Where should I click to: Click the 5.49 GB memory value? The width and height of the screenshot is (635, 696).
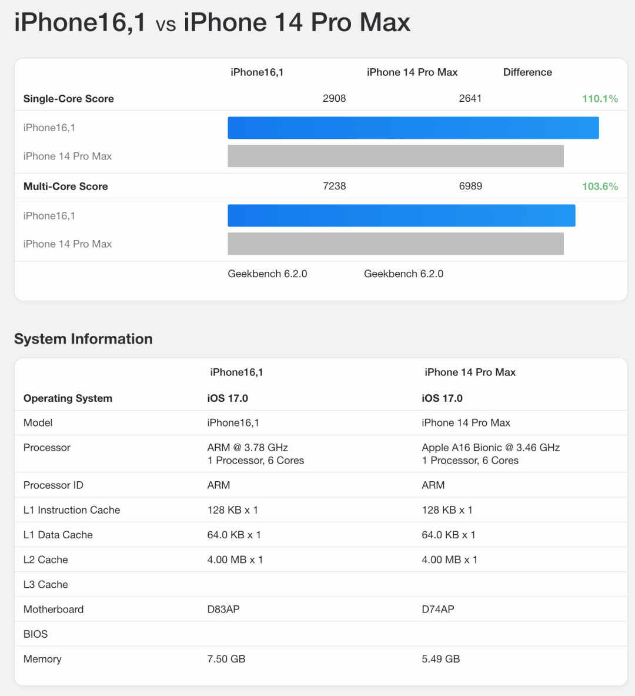point(441,659)
